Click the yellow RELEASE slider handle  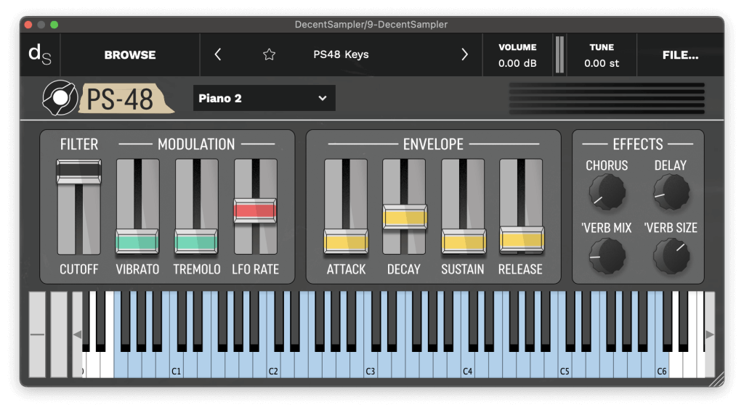point(522,239)
